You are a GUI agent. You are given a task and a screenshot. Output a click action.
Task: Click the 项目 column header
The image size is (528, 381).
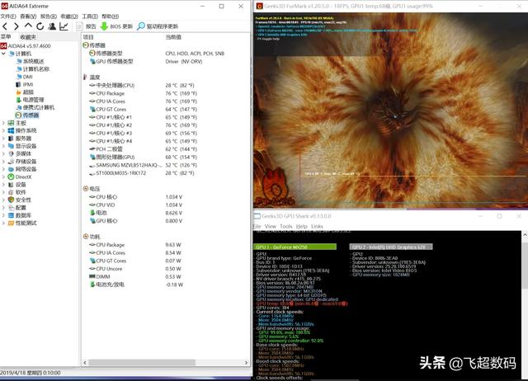pyautogui.click(x=88, y=37)
